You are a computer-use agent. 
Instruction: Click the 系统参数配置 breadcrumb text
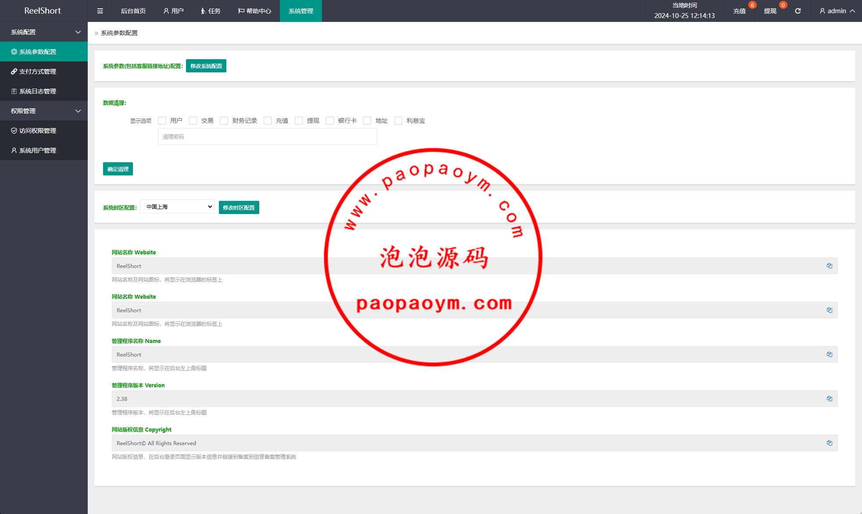119,33
